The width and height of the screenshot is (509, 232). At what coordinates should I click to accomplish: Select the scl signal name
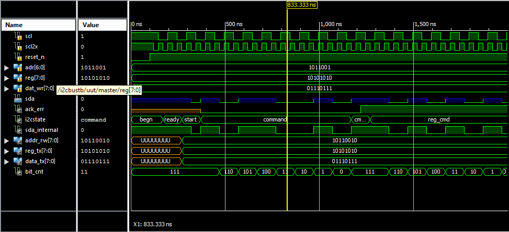pos(28,36)
